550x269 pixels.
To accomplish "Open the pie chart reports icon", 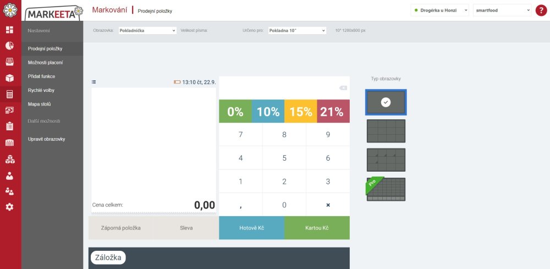I will pos(9,46).
